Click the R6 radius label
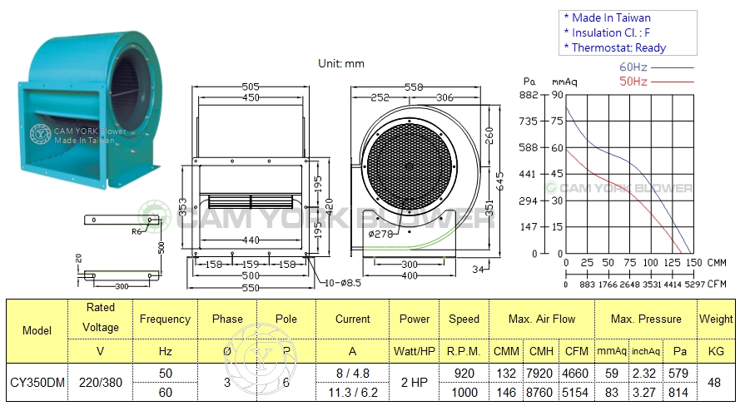 [137, 231]
